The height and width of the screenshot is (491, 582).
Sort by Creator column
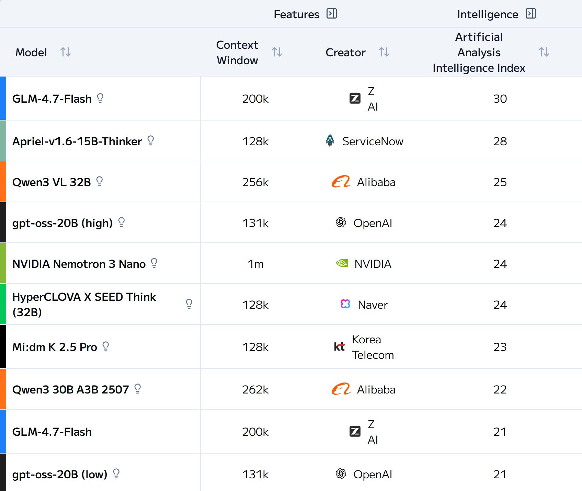point(384,52)
